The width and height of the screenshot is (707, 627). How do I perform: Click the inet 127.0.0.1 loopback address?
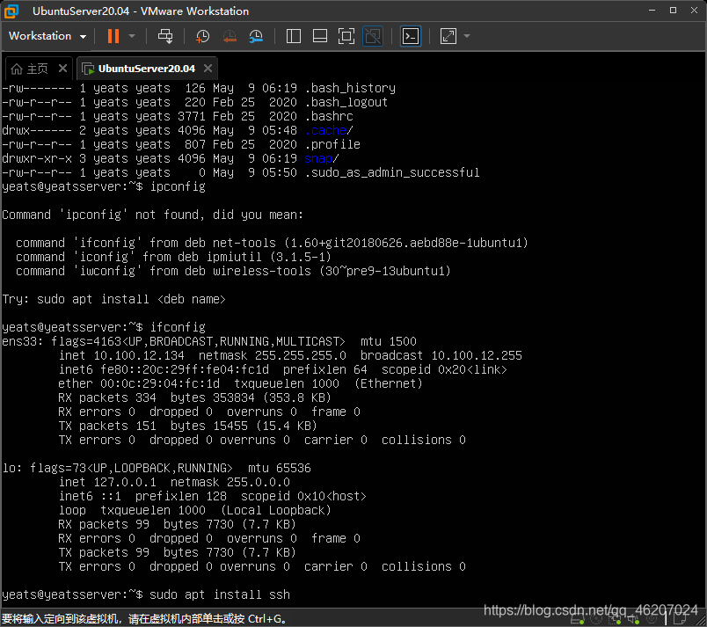107,482
